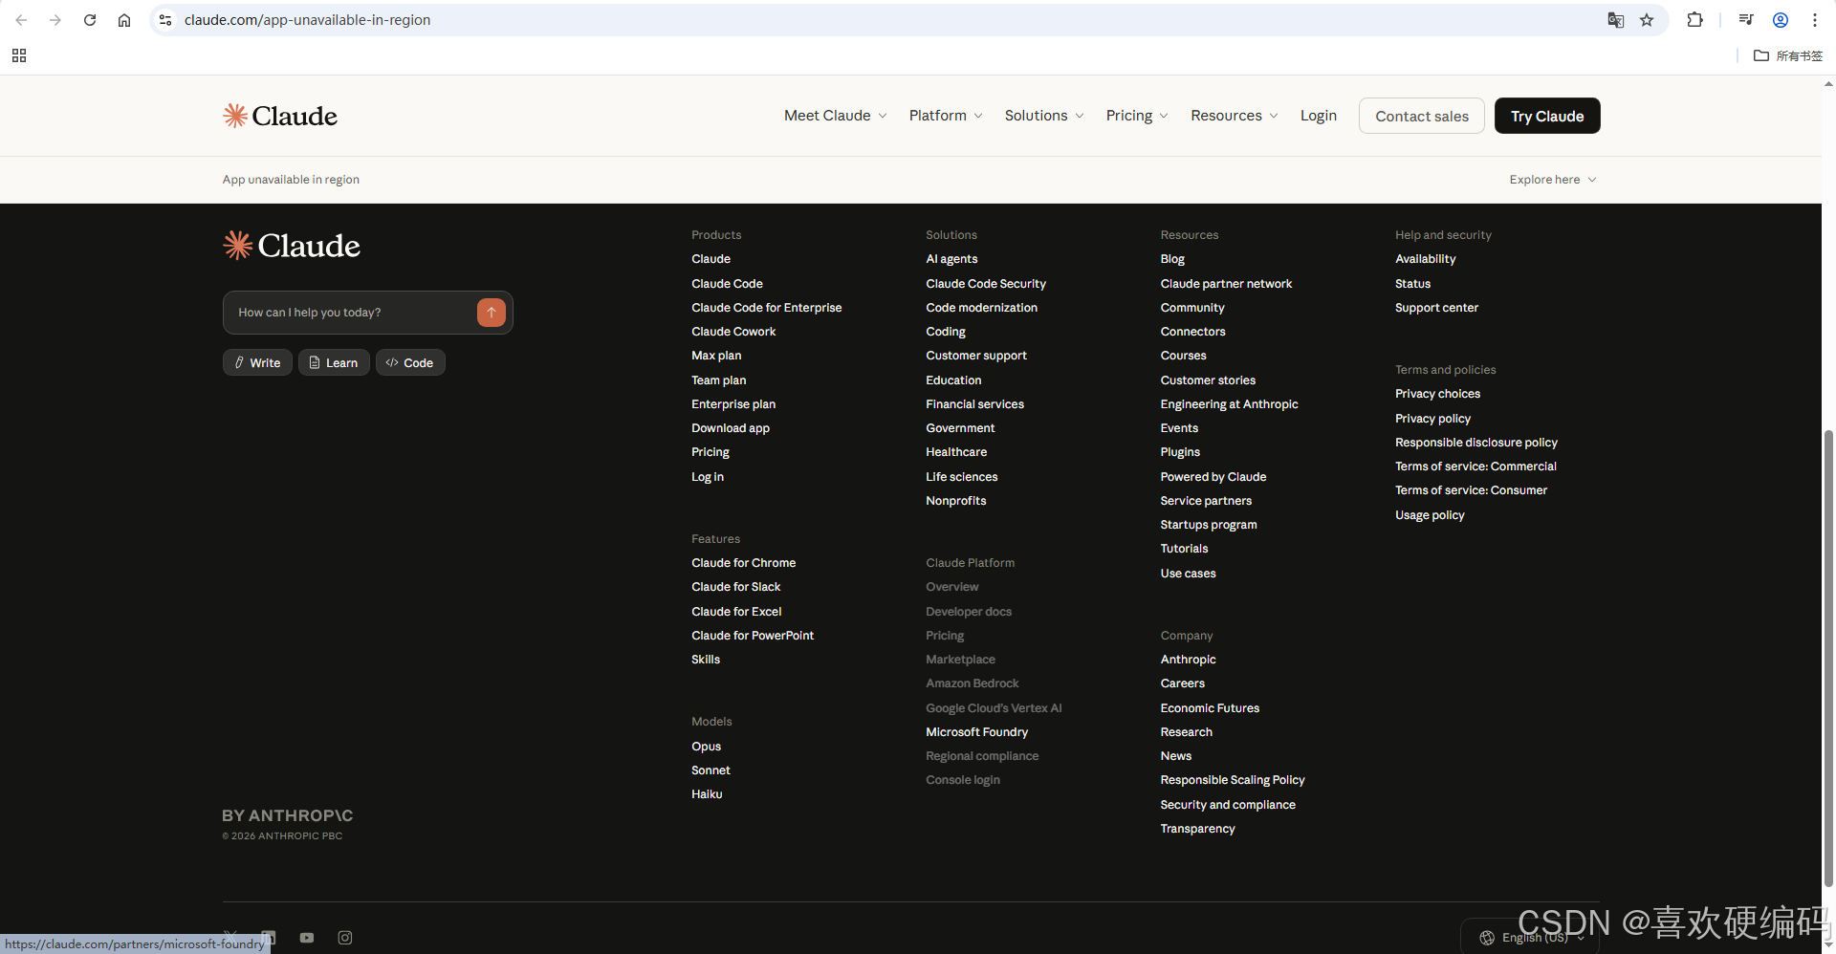Open the Availability link
Image resolution: width=1836 pixels, height=954 pixels.
point(1425,259)
